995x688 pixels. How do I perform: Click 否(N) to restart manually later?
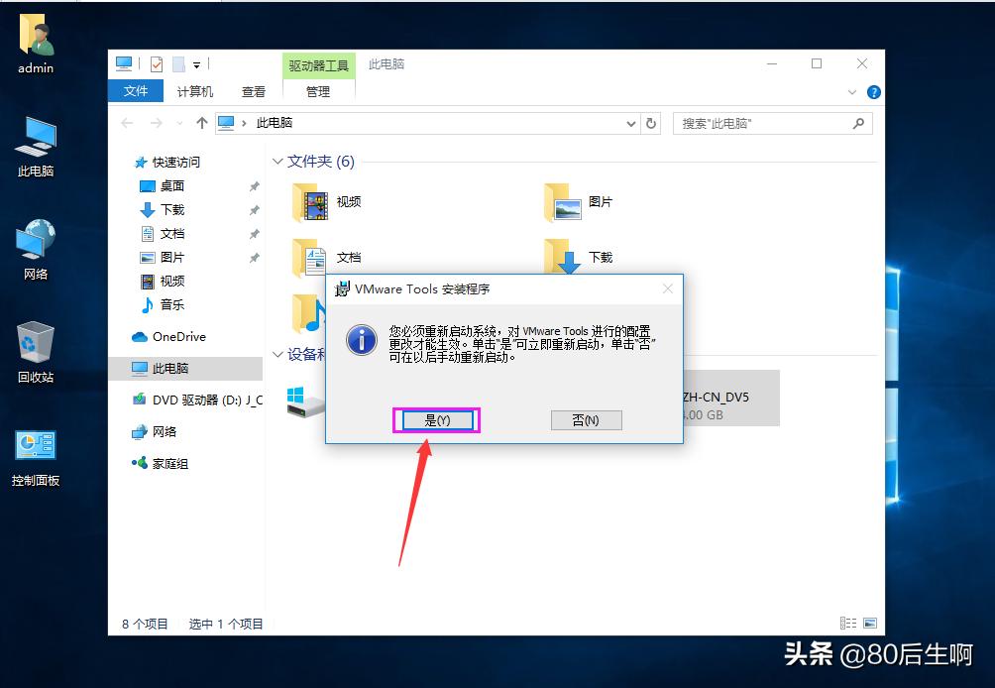[586, 419]
